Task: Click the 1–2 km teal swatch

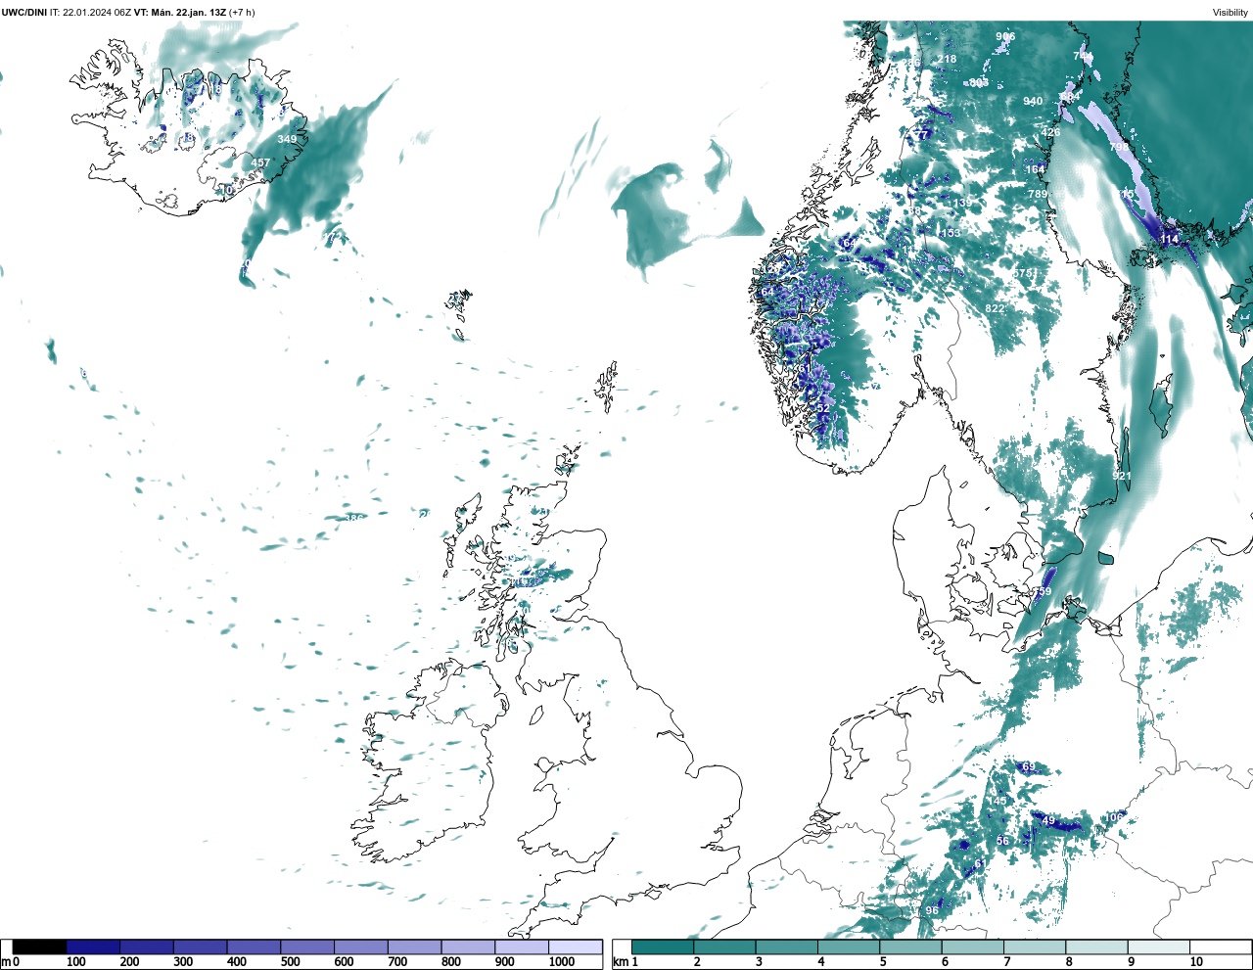Action: pyautogui.click(x=663, y=947)
